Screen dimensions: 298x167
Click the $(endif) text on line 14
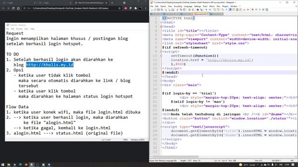(x=170, y=72)
